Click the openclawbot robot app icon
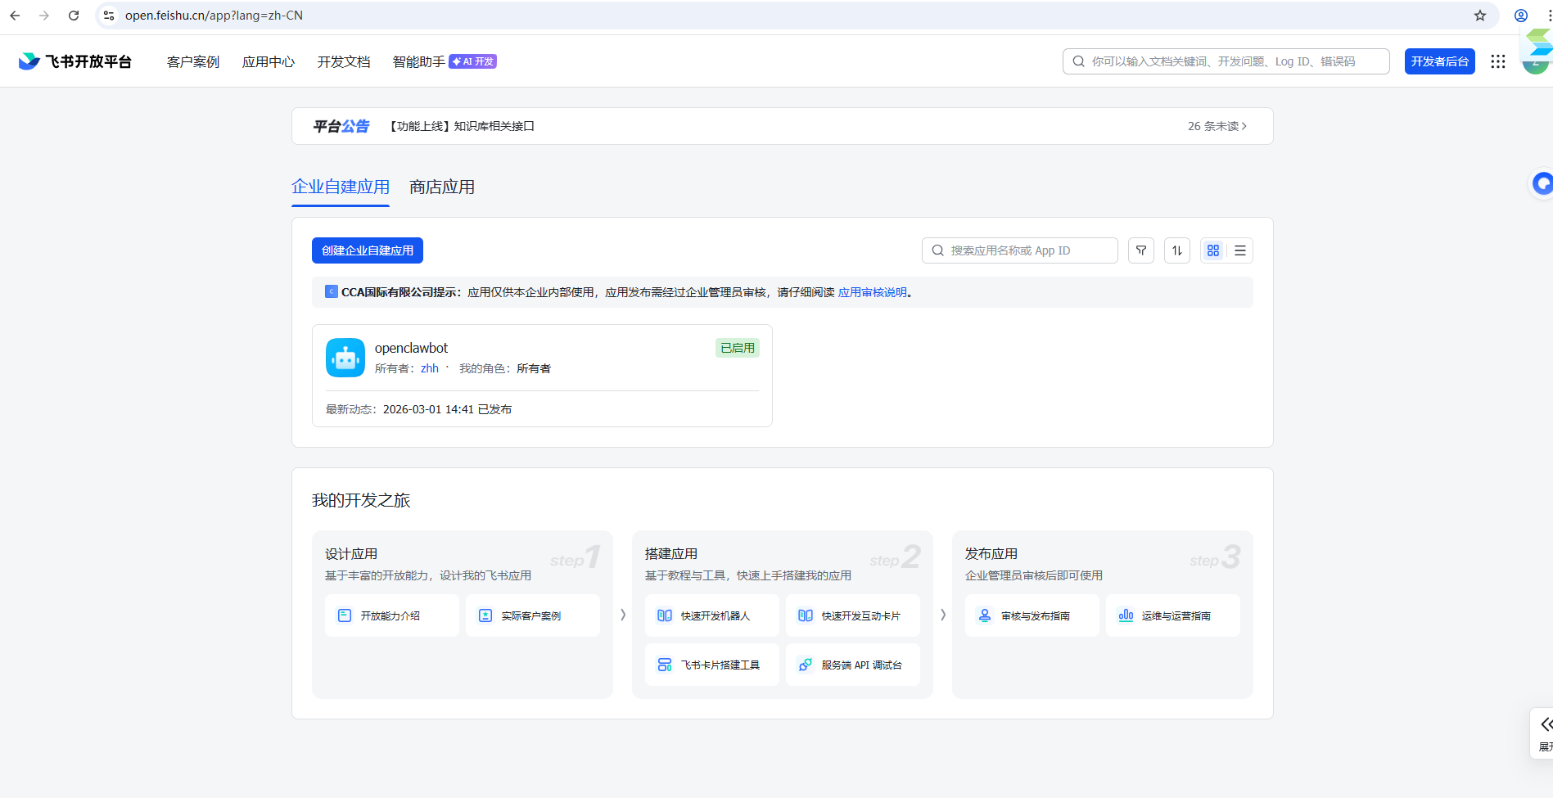 [345, 358]
